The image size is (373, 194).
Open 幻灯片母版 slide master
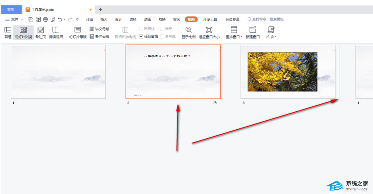click(78, 33)
